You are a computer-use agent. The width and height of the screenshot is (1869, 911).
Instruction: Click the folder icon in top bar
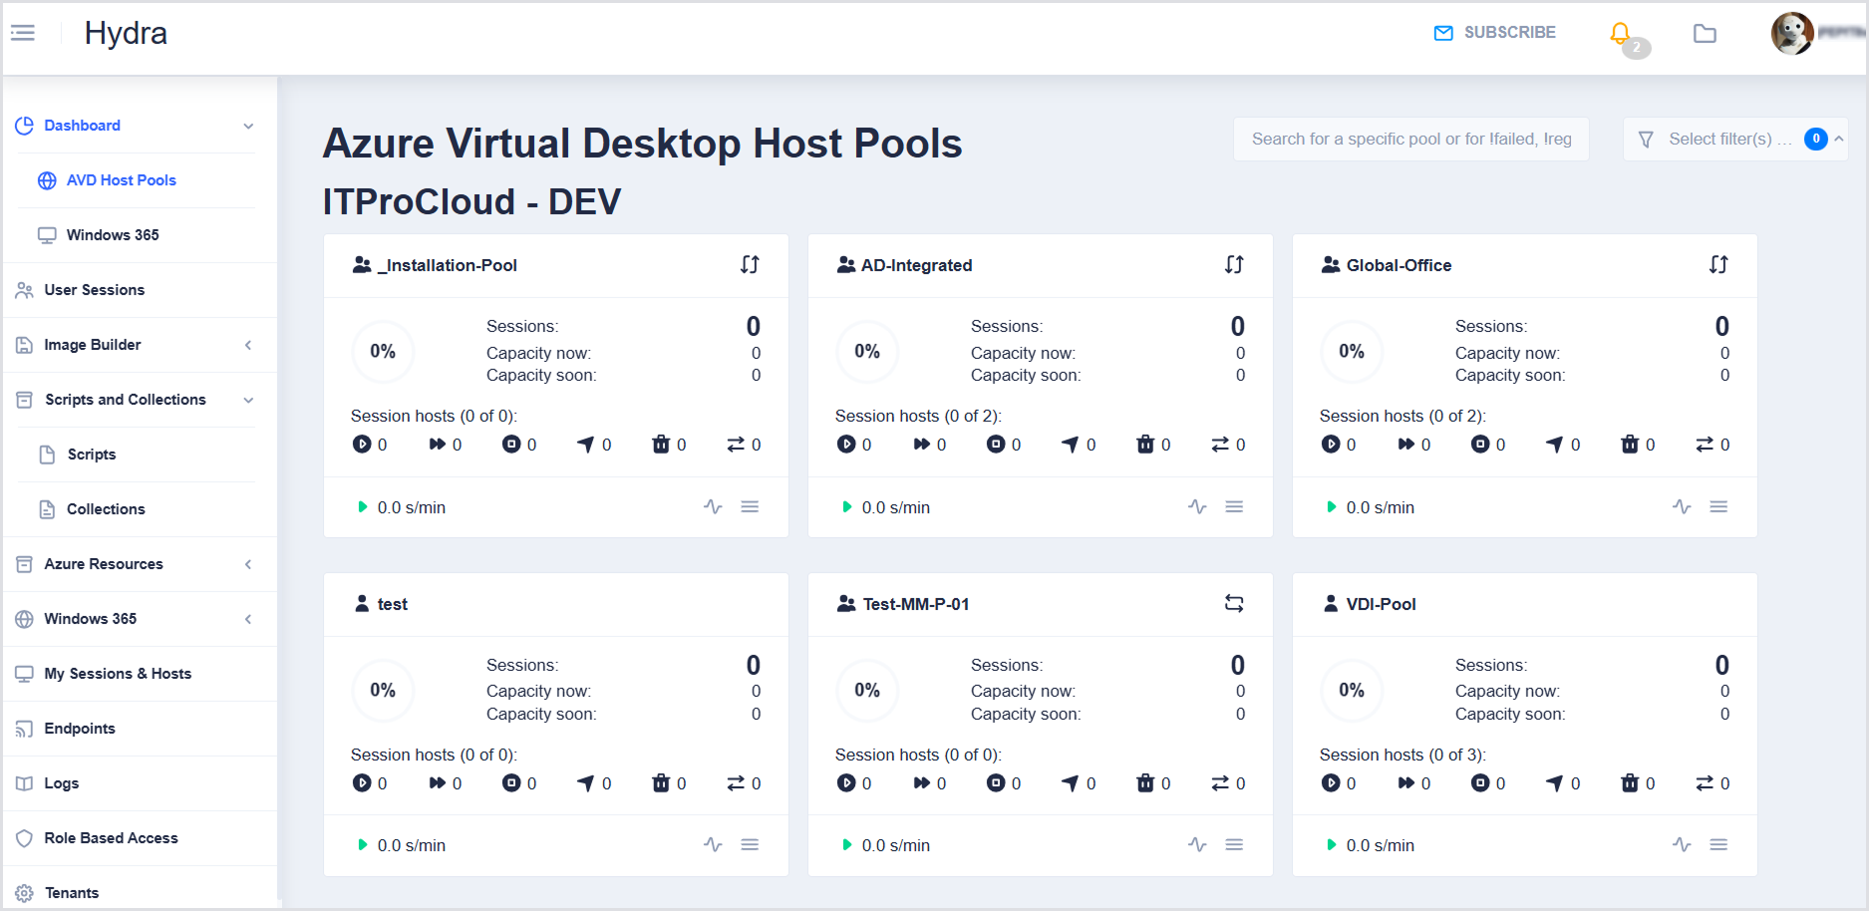tap(1705, 34)
